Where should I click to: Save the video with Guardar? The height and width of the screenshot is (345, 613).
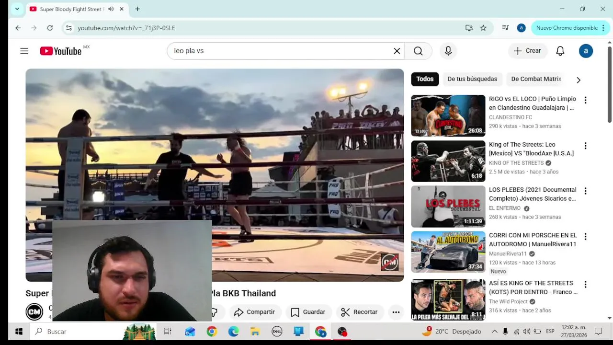click(x=308, y=312)
